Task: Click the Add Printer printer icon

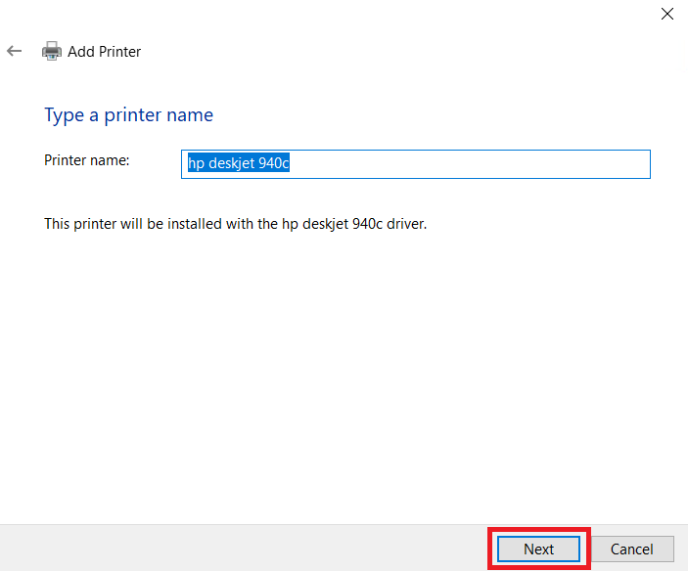Action: point(51,51)
